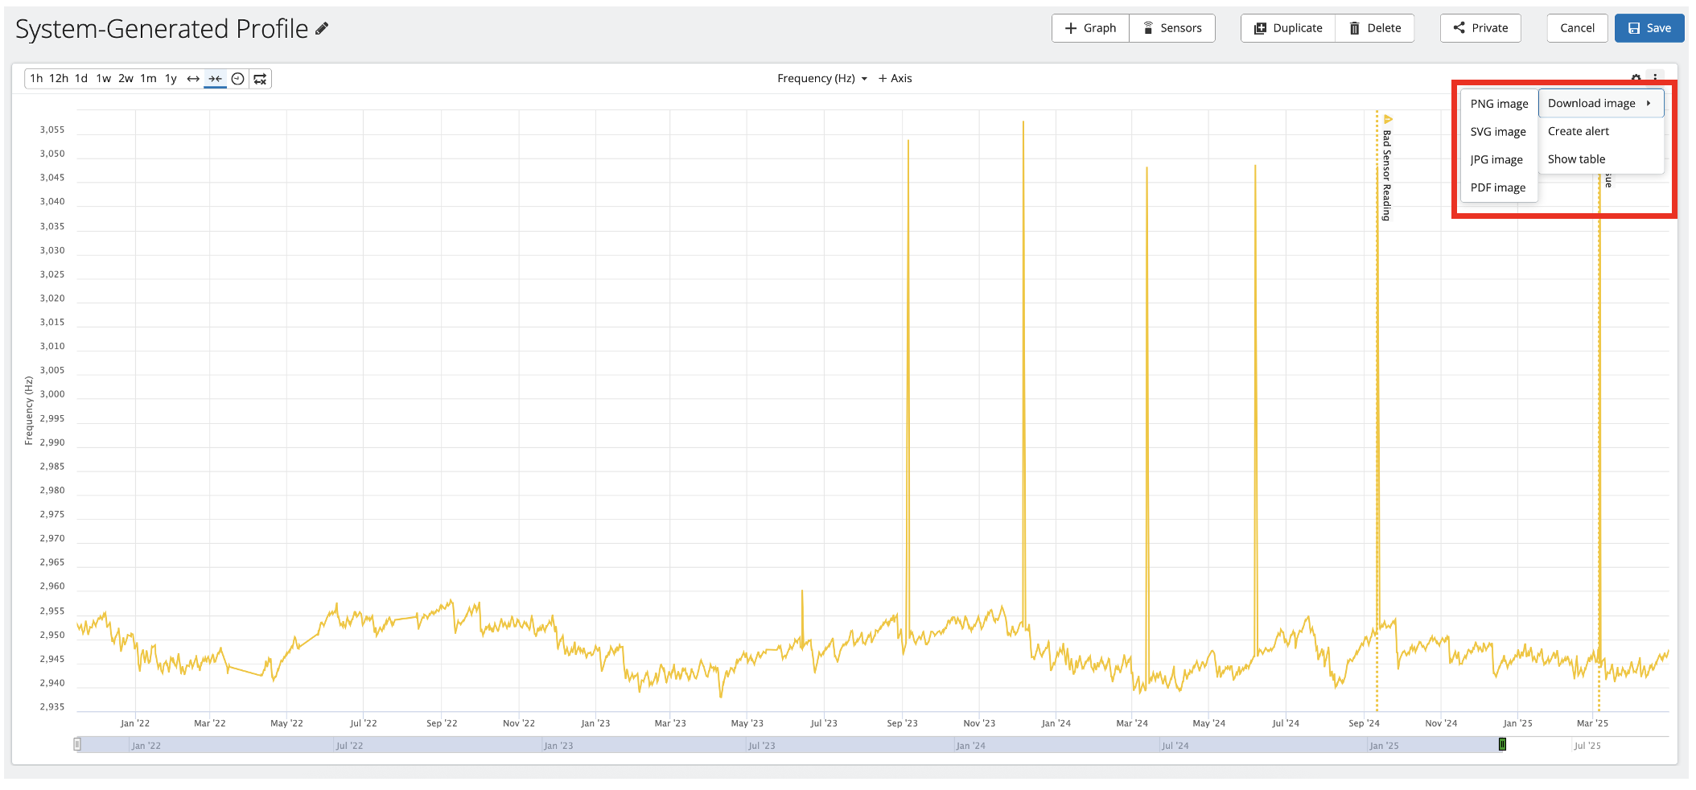Duplicate this profile

1288,28
